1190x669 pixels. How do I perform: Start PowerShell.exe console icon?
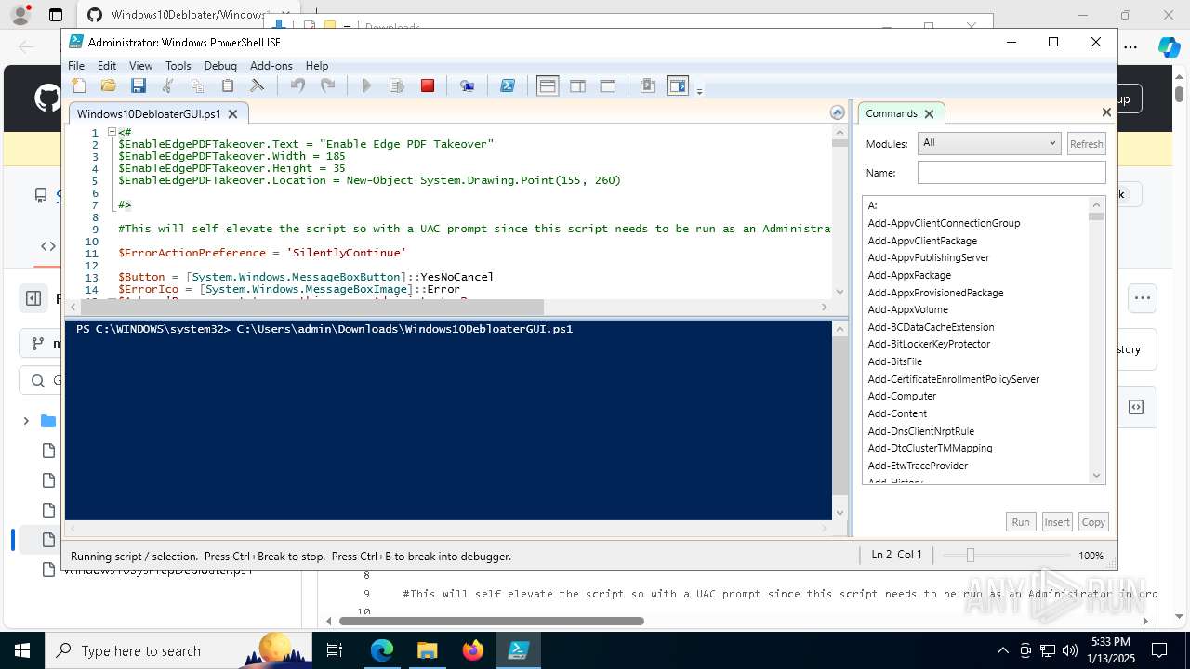pyautogui.click(x=508, y=85)
